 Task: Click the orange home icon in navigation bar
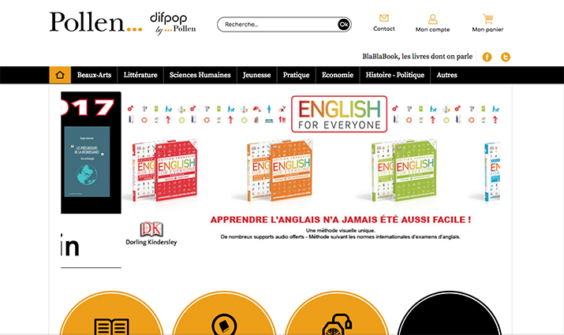[60, 75]
